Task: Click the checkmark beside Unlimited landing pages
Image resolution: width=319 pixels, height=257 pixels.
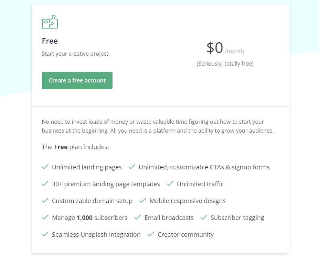Action: 45,167
